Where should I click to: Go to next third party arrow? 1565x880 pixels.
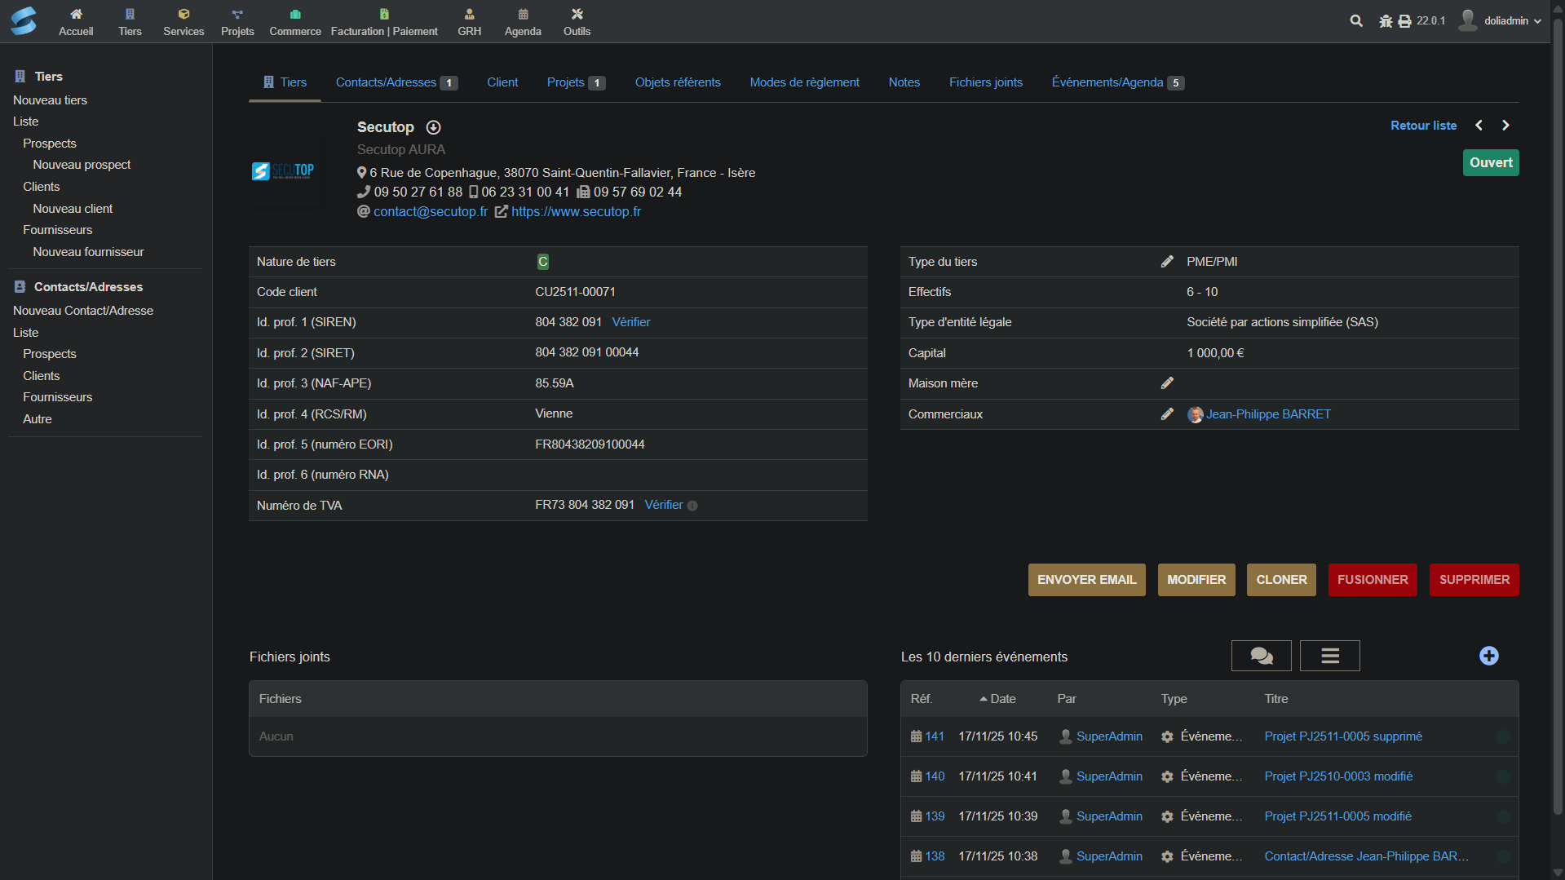(x=1505, y=126)
